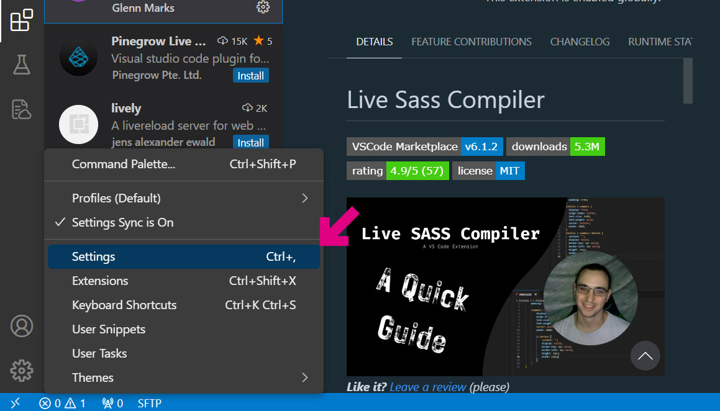Click the Live Sass Compiler heading
This screenshot has height=411, width=720.
tap(445, 99)
